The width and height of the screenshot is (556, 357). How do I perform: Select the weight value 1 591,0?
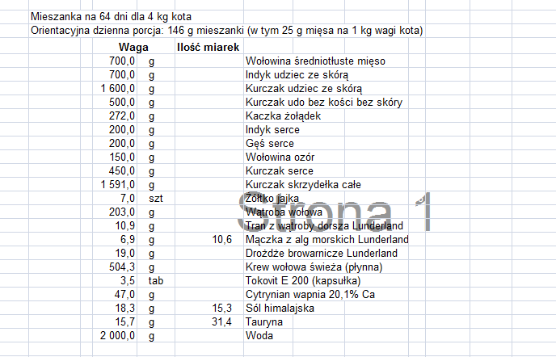pos(117,185)
